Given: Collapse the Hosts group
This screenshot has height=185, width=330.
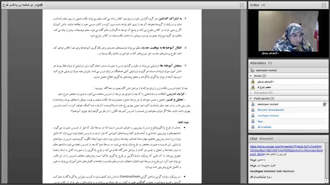Looking at the screenshot, I should [x=251, y=76].
